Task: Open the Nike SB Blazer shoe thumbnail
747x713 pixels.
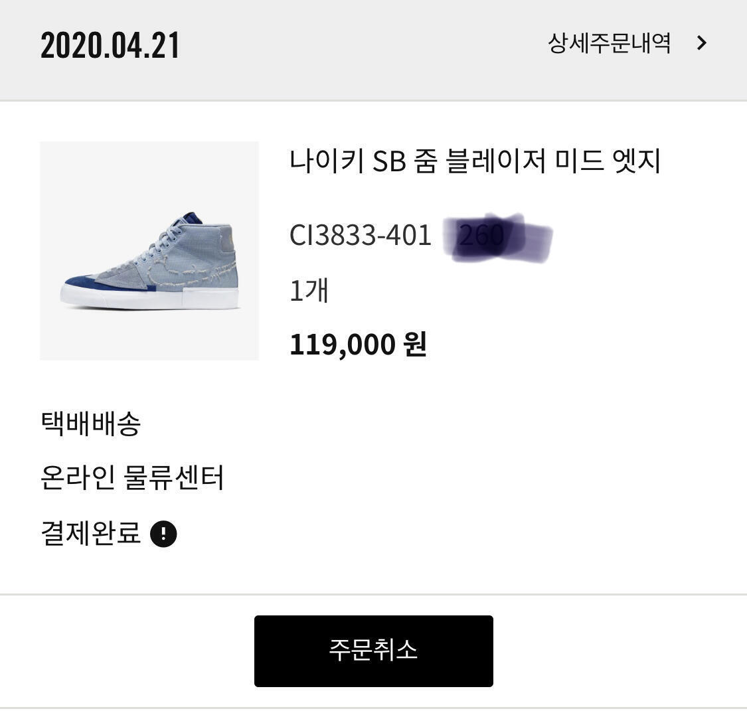Action: point(149,251)
